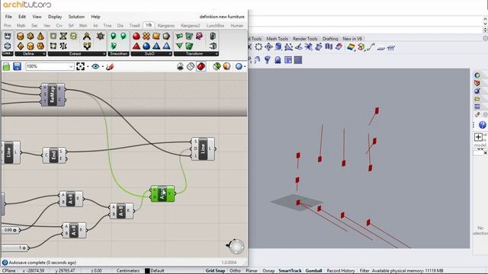The height and width of the screenshot is (274, 488).
Task: Click the dotted circle icon in Rhino toolbar
Action: click(258, 47)
